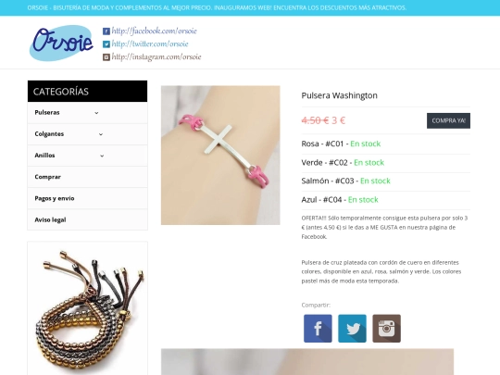Share on Twitter via large bird icon
Image resolution: width=500 pixels, height=375 pixels.
point(352,329)
